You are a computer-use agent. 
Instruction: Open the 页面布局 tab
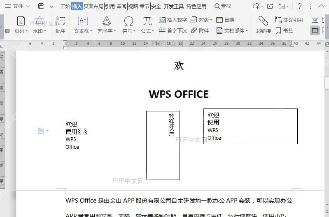point(93,6)
